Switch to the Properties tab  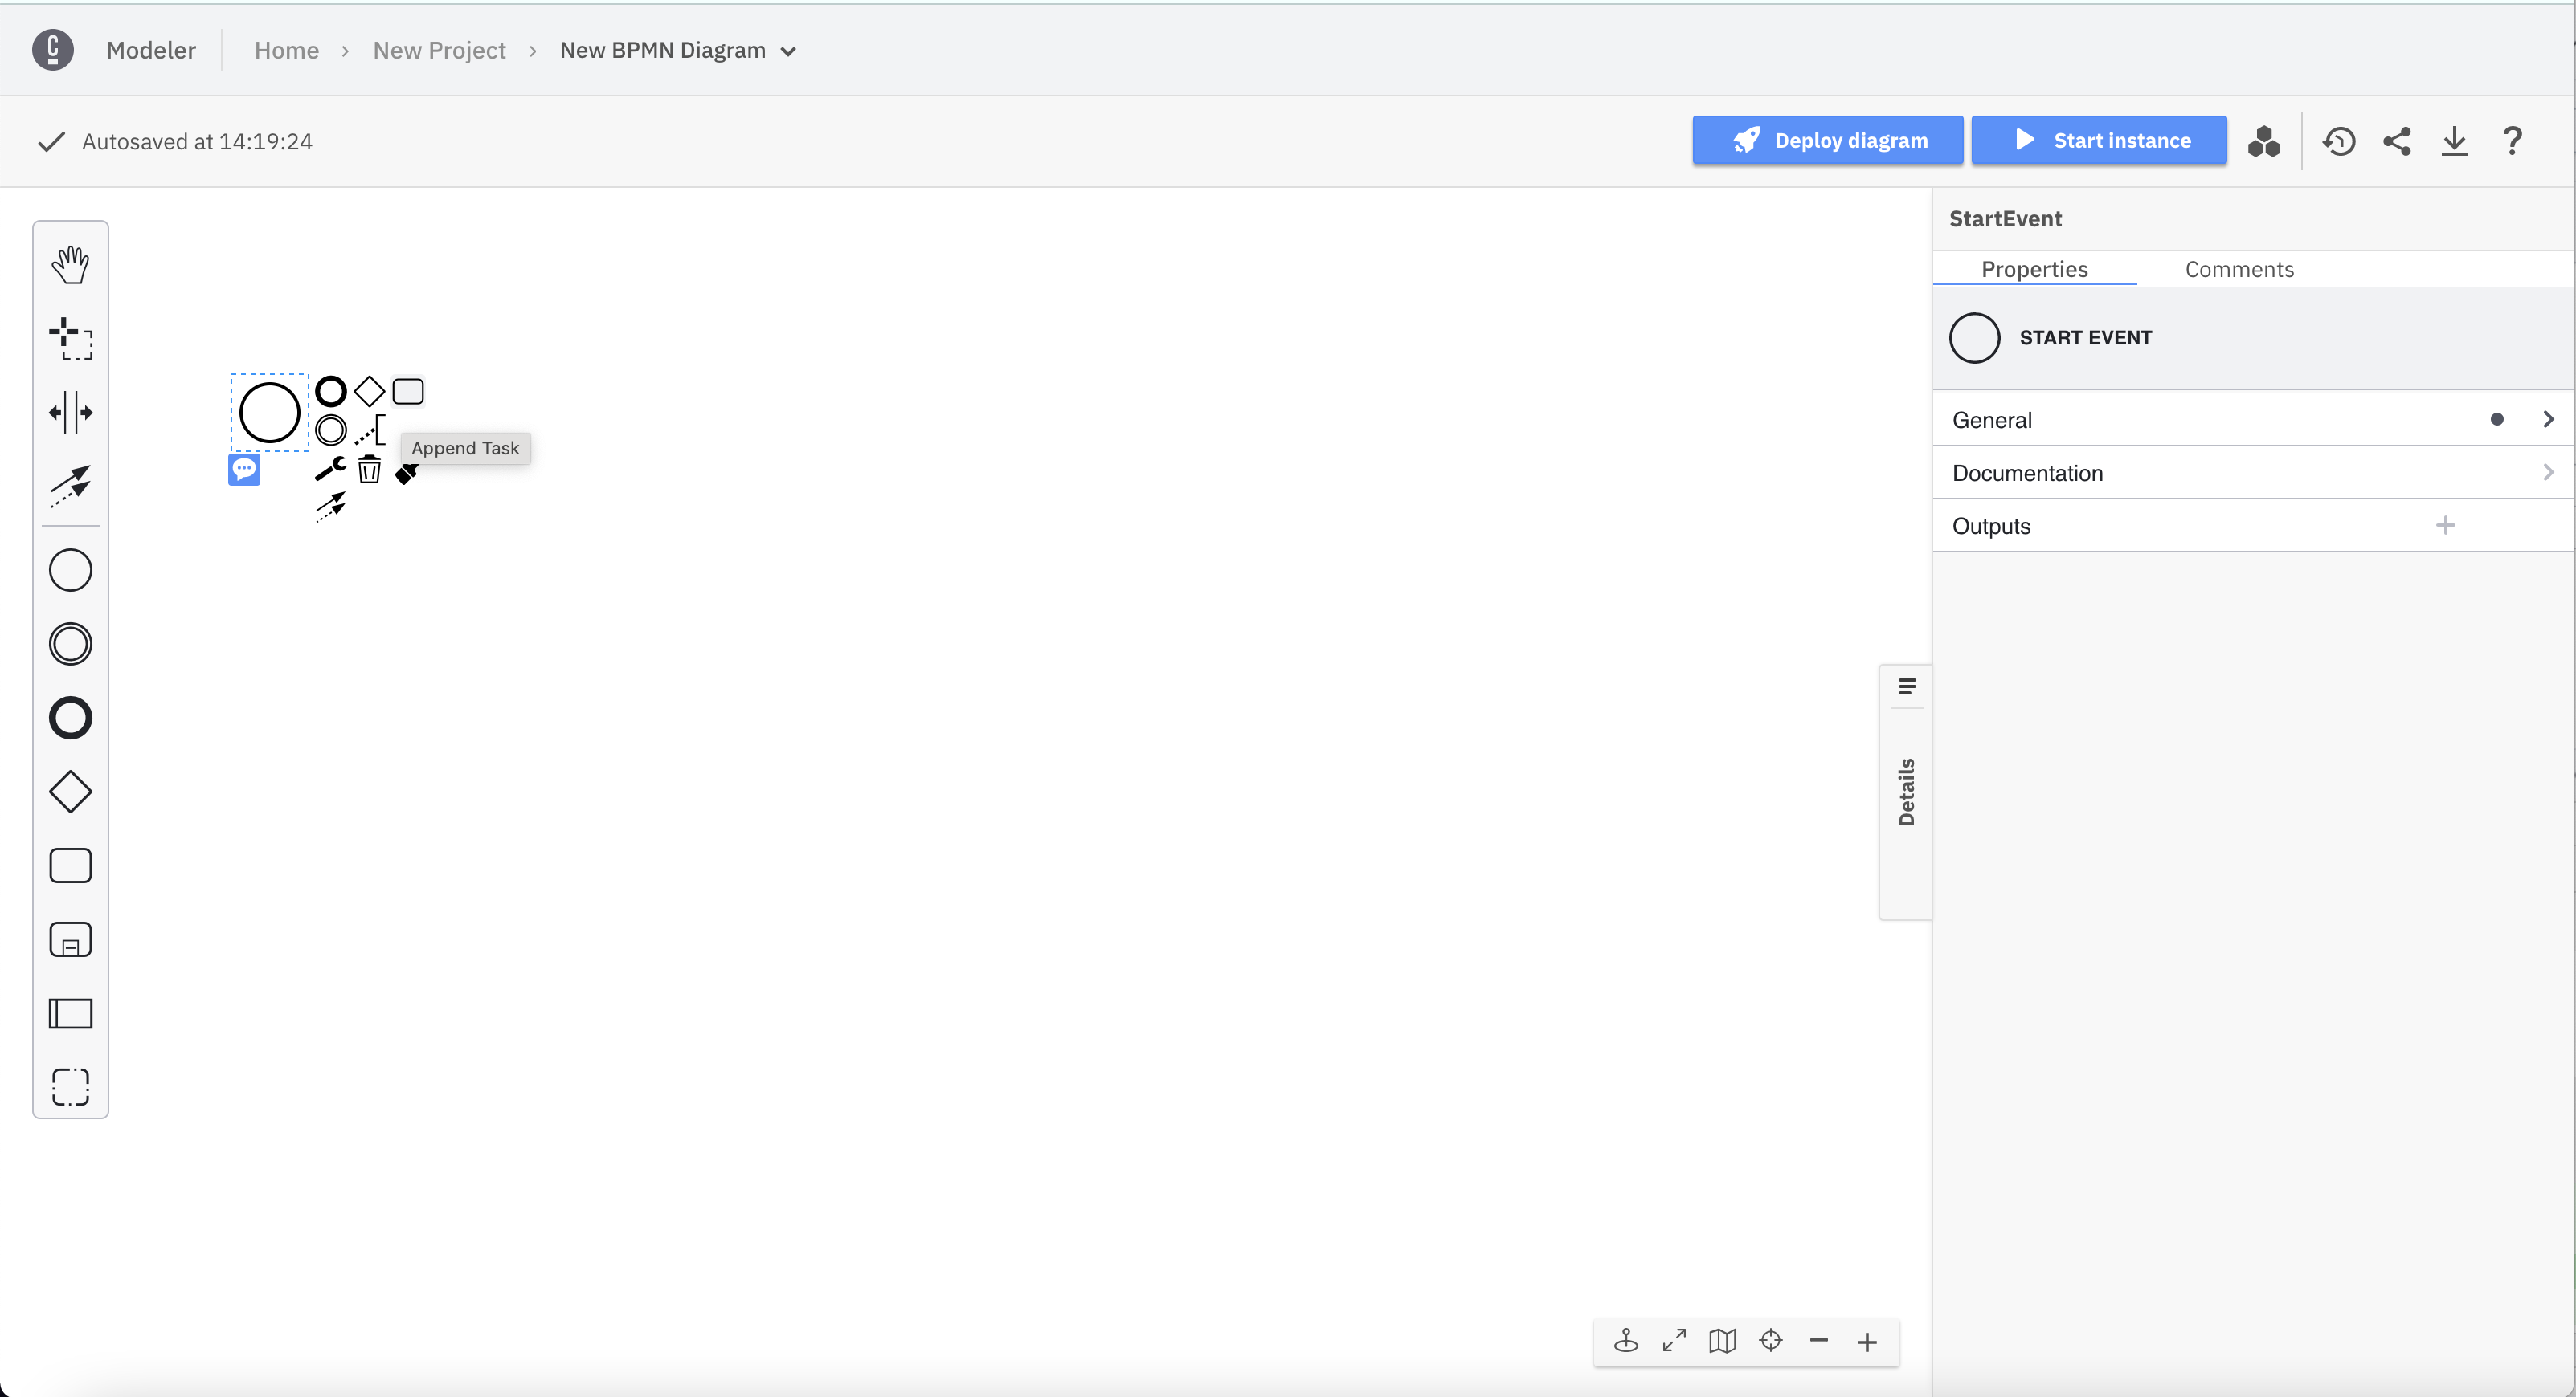[2034, 269]
